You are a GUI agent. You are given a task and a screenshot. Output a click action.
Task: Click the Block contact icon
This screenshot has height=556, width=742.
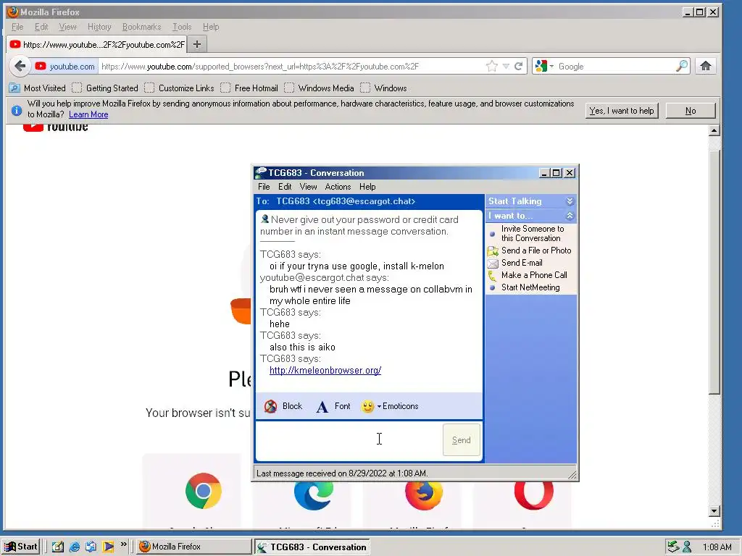pos(271,406)
